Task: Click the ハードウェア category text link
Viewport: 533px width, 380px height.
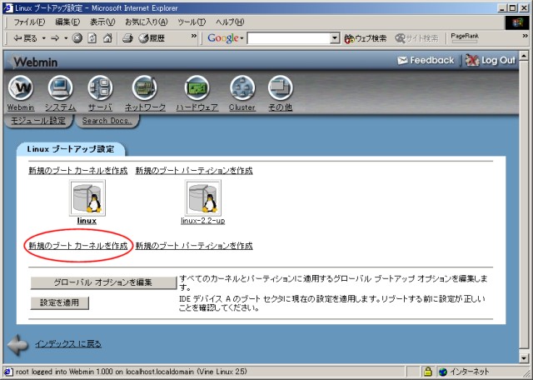Action: point(197,107)
